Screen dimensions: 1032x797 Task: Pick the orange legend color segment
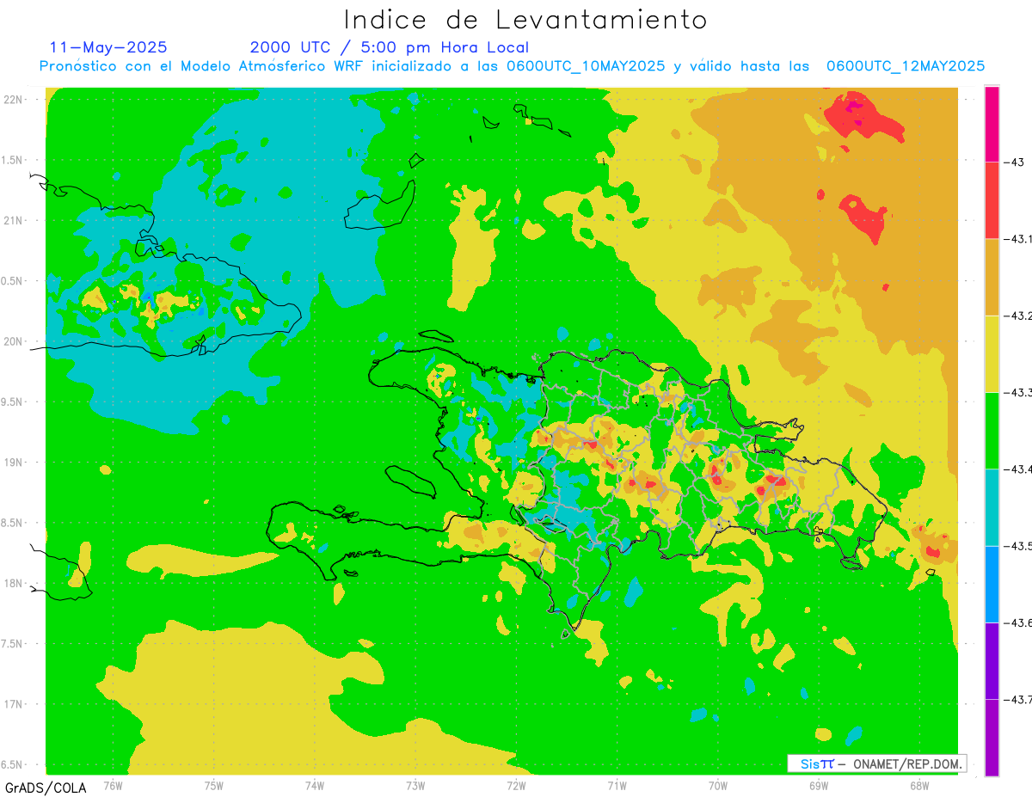pos(992,277)
